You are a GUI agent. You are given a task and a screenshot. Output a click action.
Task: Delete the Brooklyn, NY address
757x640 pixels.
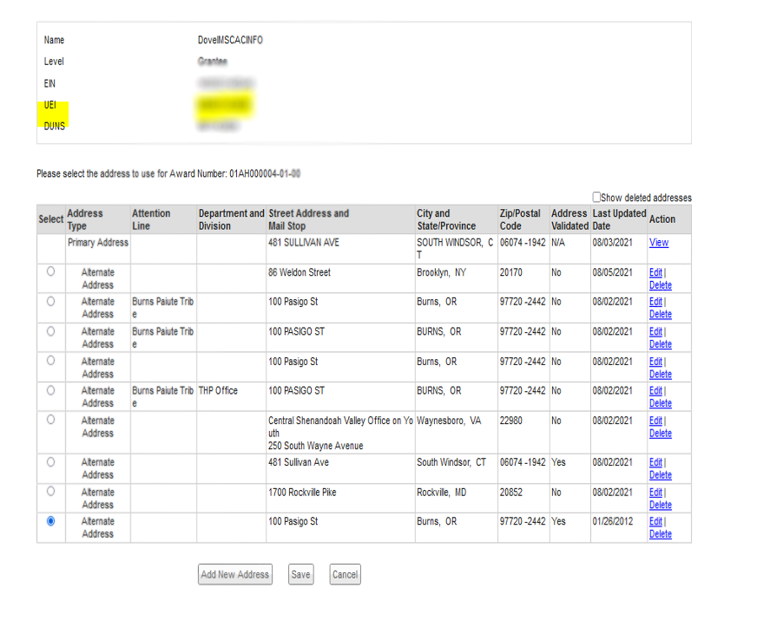pyautogui.click(x=660, y=285)
